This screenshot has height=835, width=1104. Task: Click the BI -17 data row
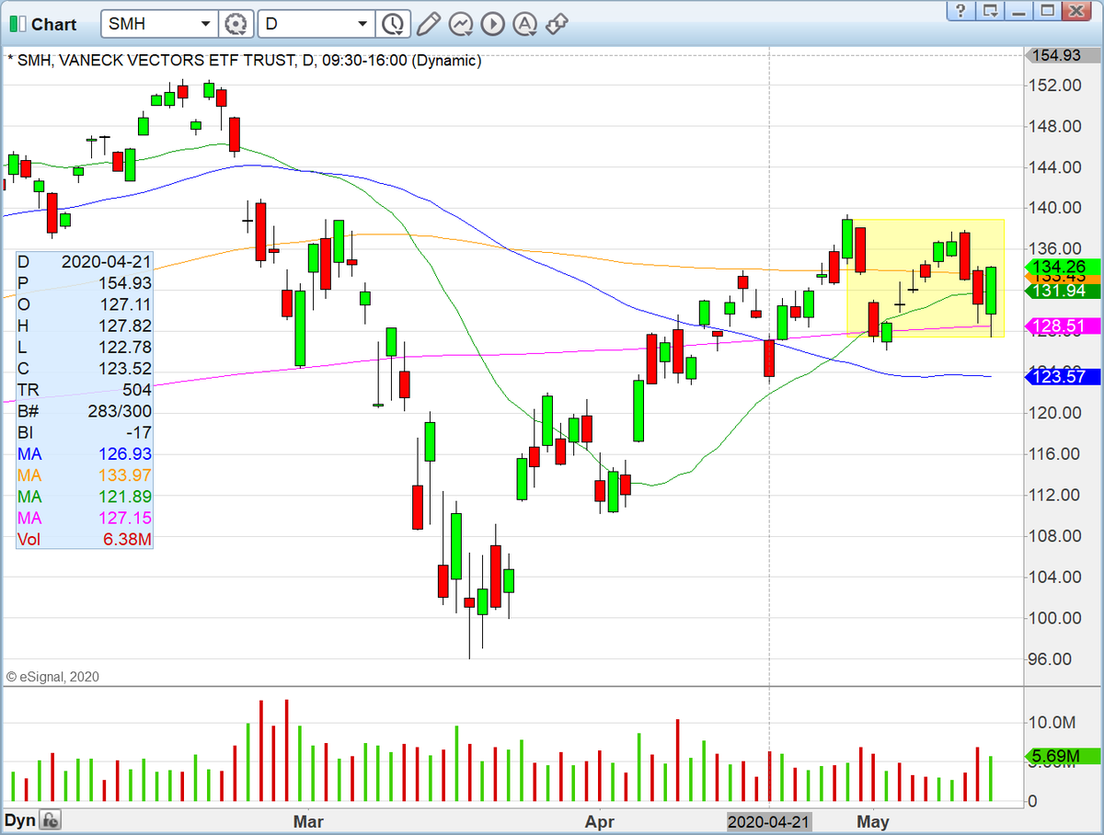coord(85,432)
